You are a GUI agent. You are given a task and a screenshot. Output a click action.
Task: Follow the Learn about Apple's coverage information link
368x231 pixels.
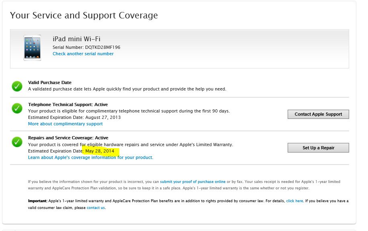tap(90, 157)
